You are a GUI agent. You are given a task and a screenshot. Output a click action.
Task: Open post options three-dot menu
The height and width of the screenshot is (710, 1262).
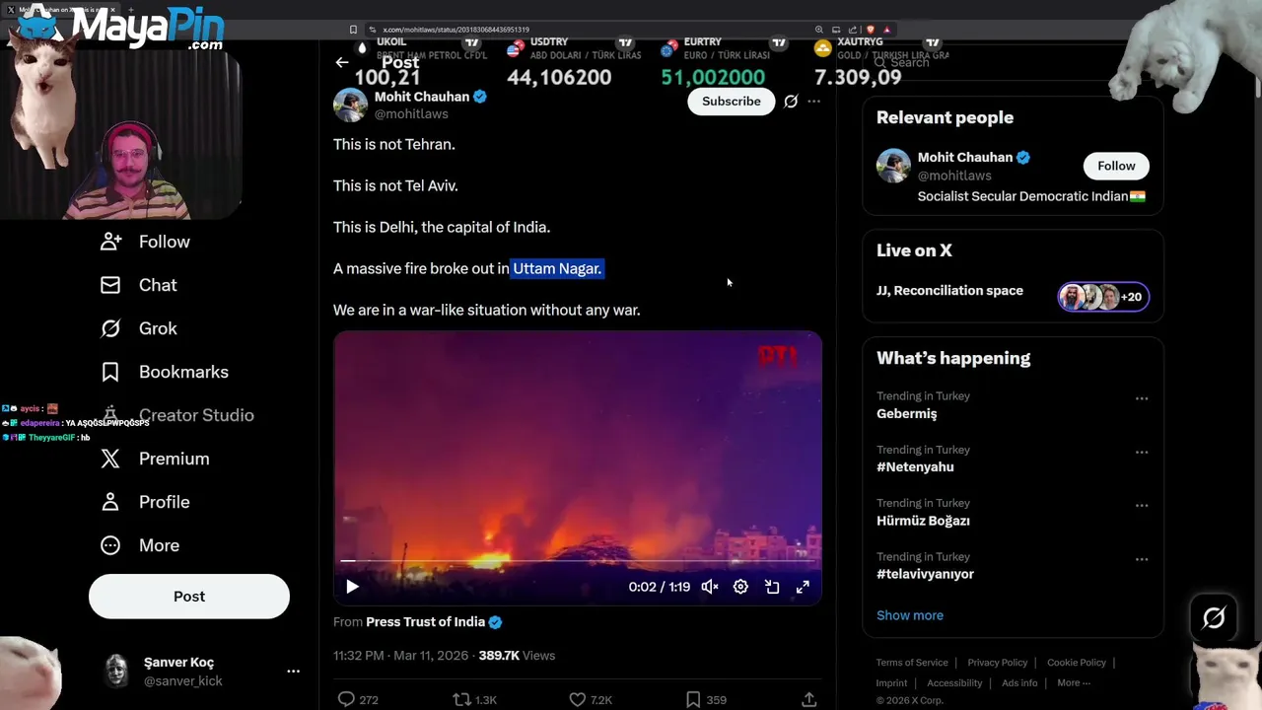click(813, 101)
